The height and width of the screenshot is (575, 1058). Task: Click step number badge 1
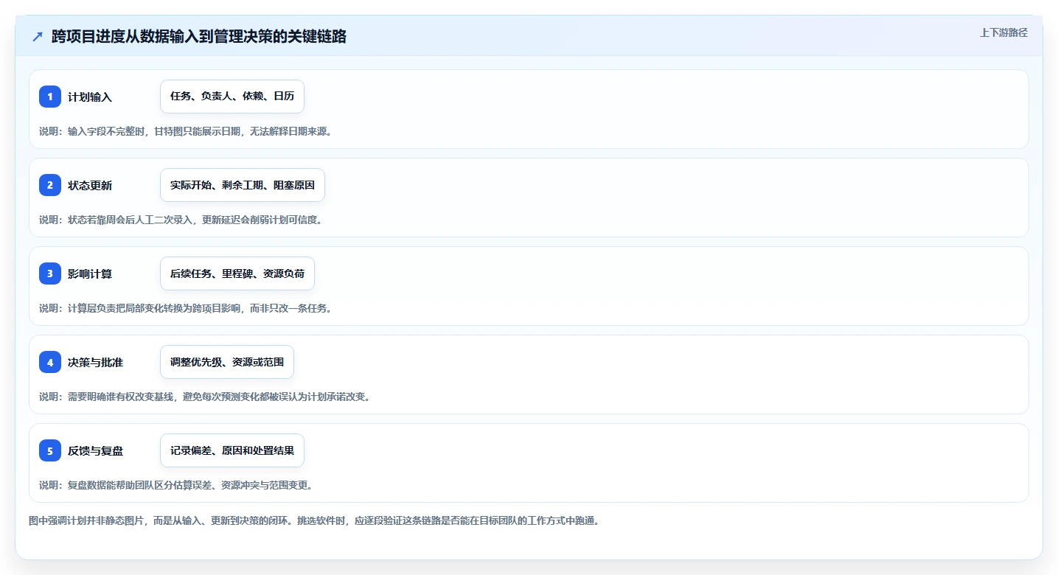(x=50, y=97)
